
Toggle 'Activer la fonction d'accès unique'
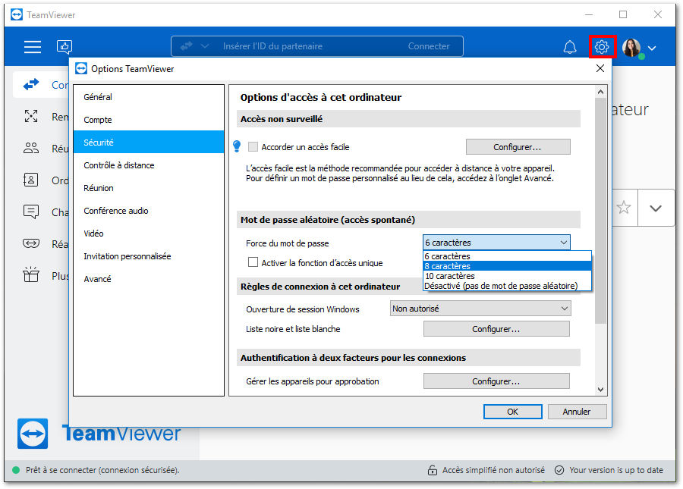click(253, 263)
